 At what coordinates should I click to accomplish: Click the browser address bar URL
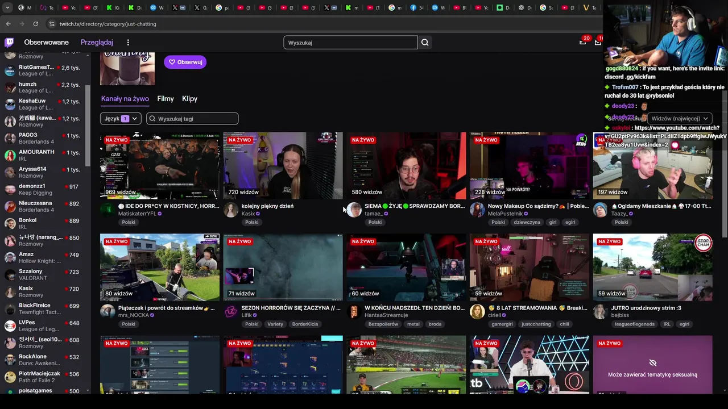click(x=107, y=24)
